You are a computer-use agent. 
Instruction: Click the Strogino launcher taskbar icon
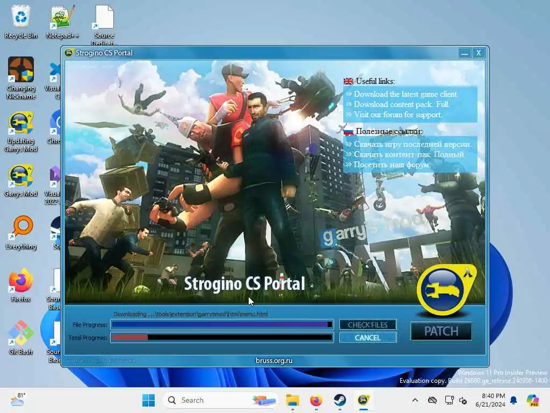pyautogui.click(x=364, y=400)
